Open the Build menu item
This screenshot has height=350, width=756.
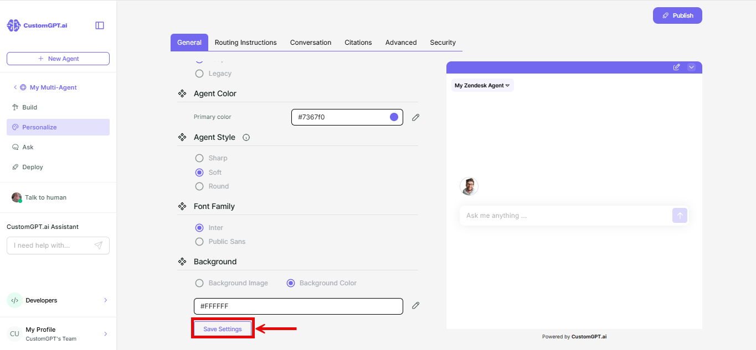pos(58,107)
